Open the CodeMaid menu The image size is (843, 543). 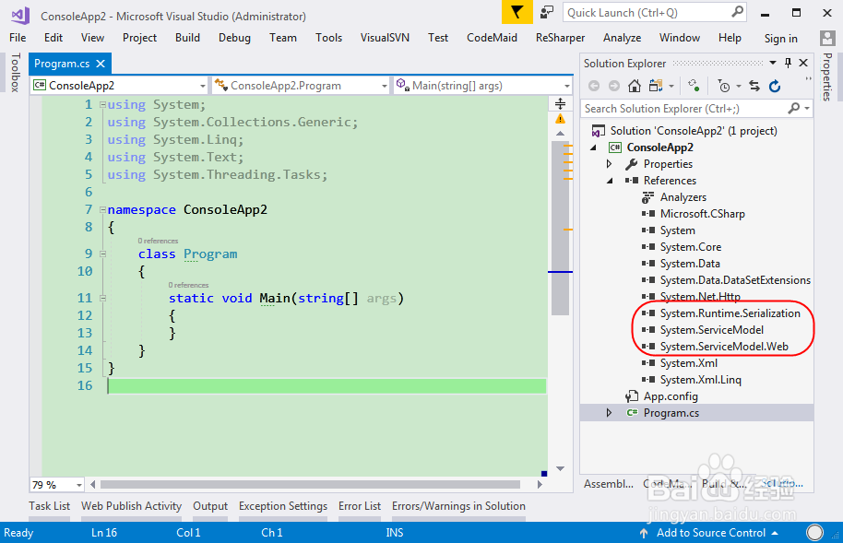[x=492, y=38]
